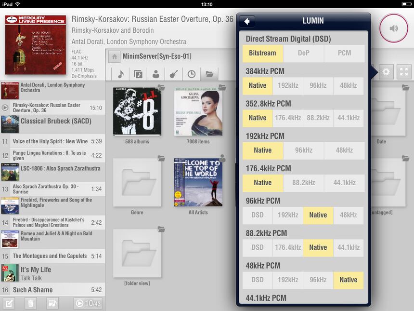This screenshot has height=311, width=414.
Task: Select Firebird, Fireworks and Song album
Action: click(x=52, y=205)
